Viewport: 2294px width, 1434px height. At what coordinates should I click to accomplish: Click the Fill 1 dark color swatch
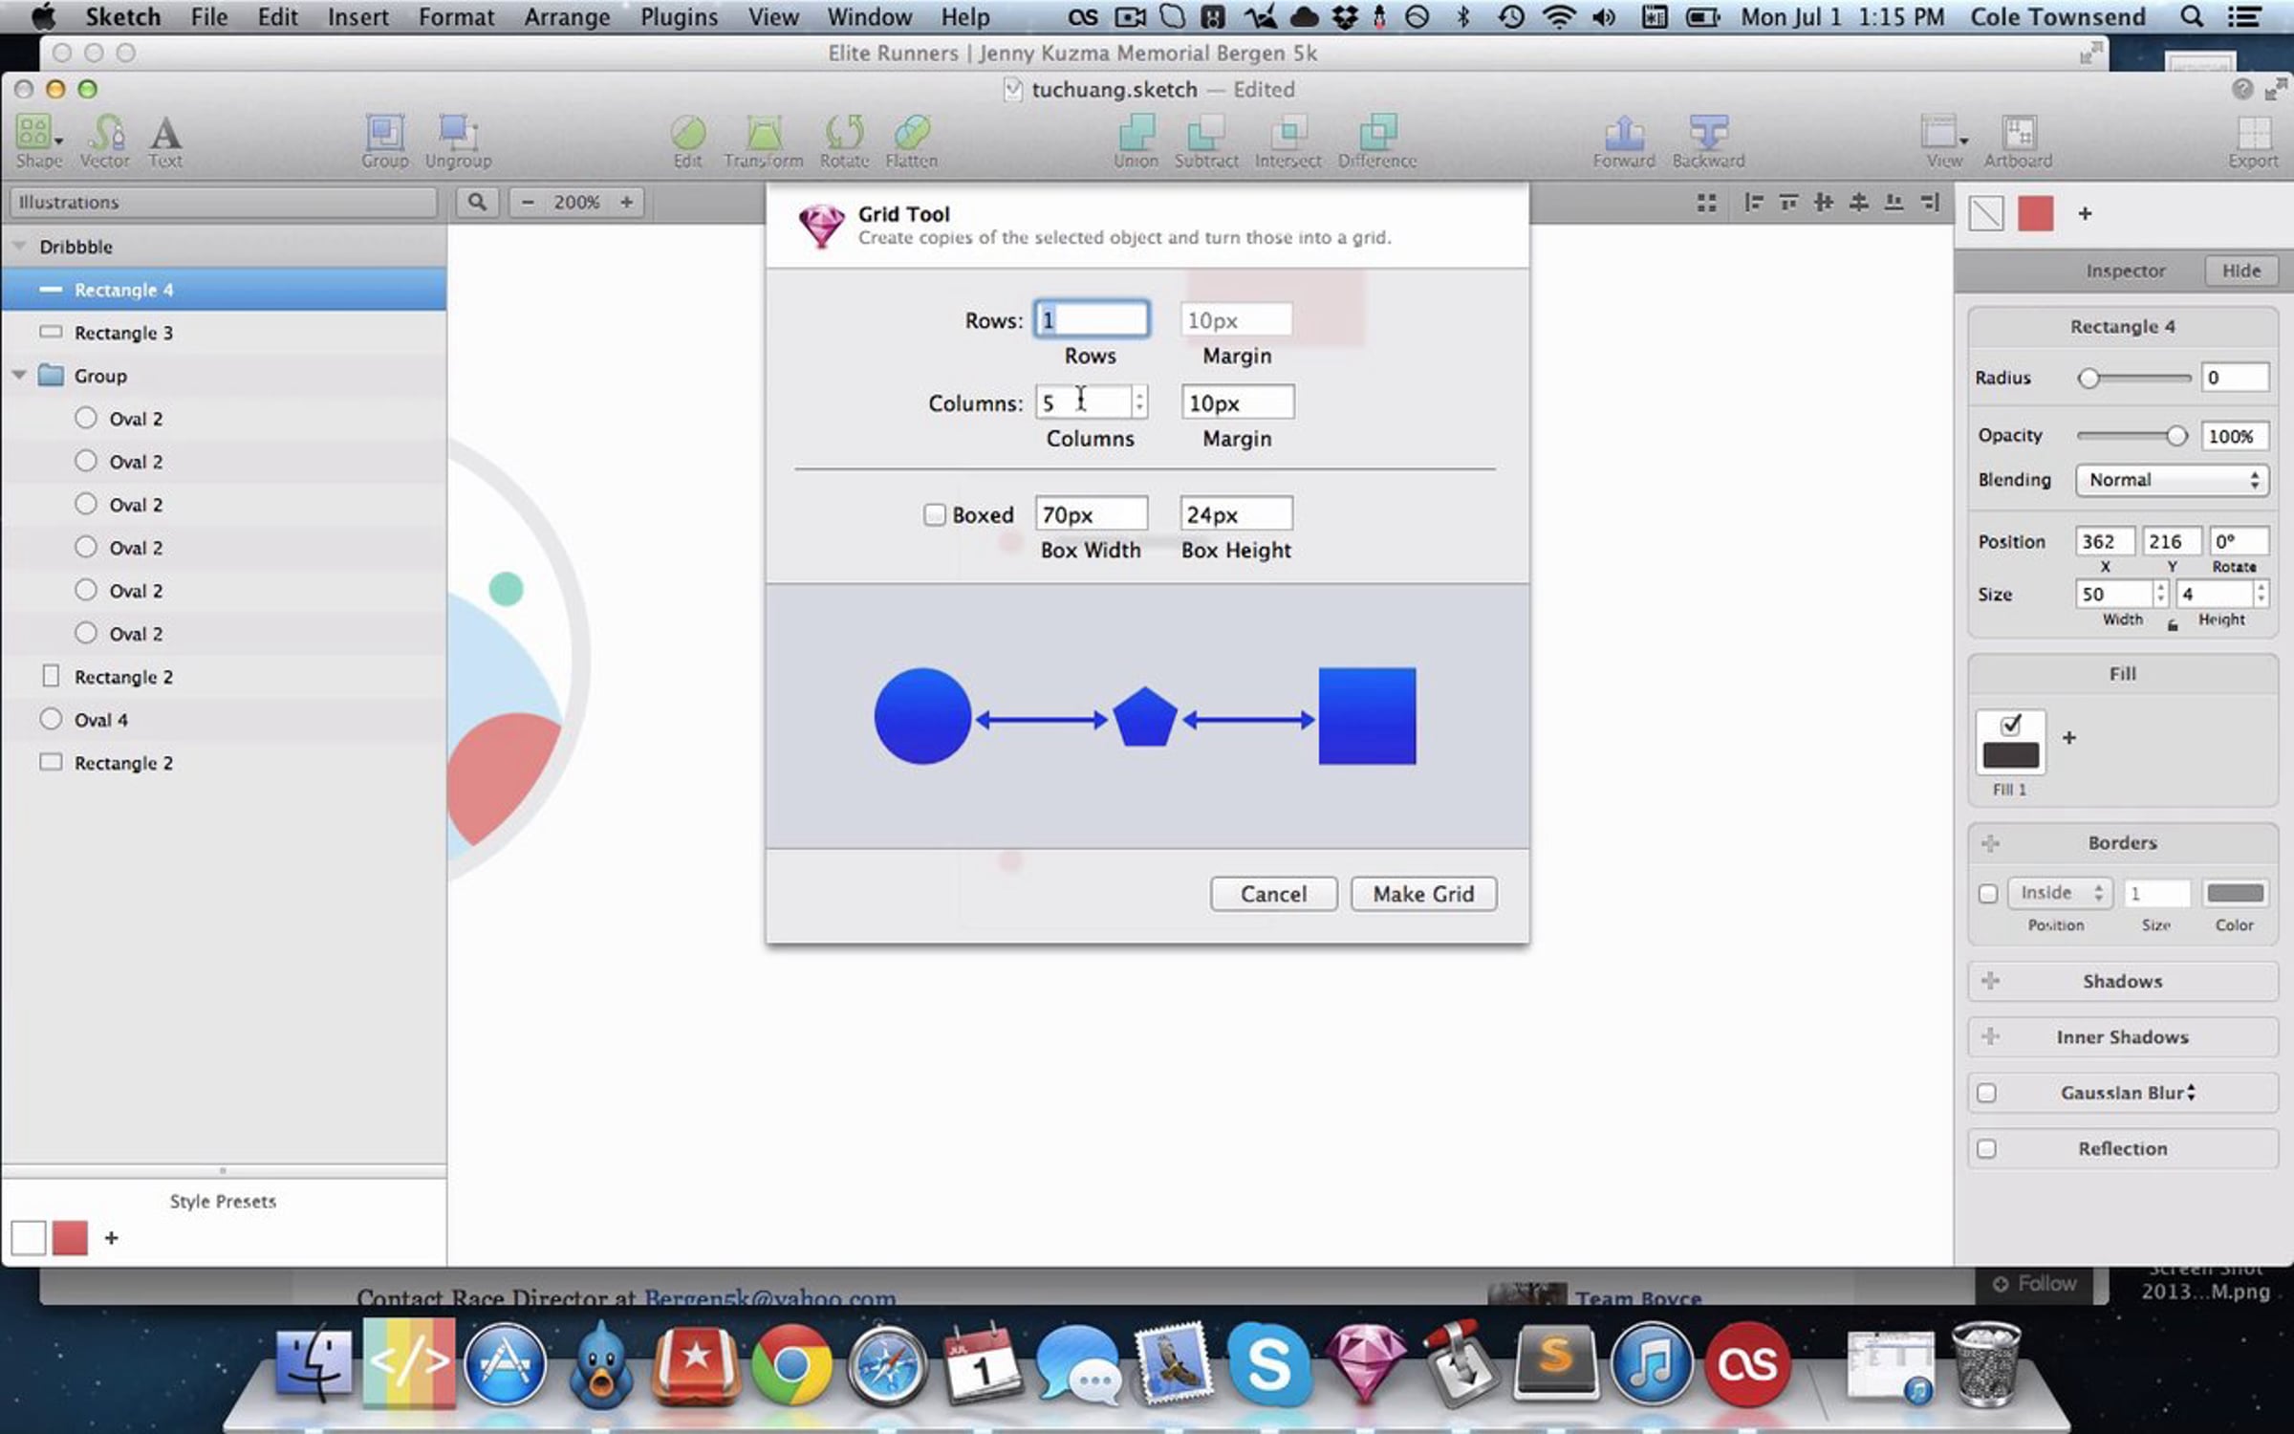[2010, 755]
